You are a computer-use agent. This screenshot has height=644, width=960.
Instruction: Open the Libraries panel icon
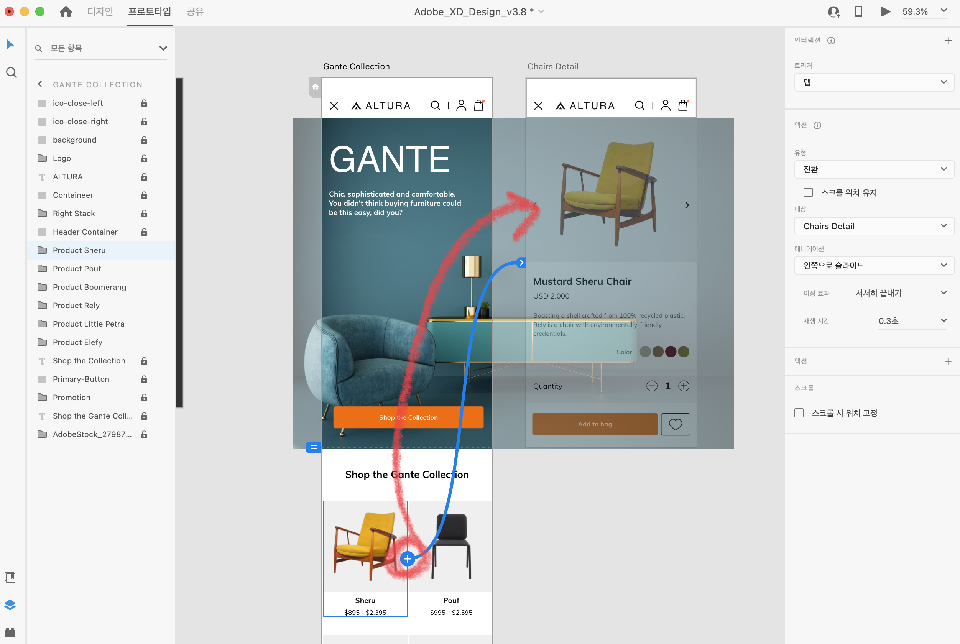click(x=10, y=577)
